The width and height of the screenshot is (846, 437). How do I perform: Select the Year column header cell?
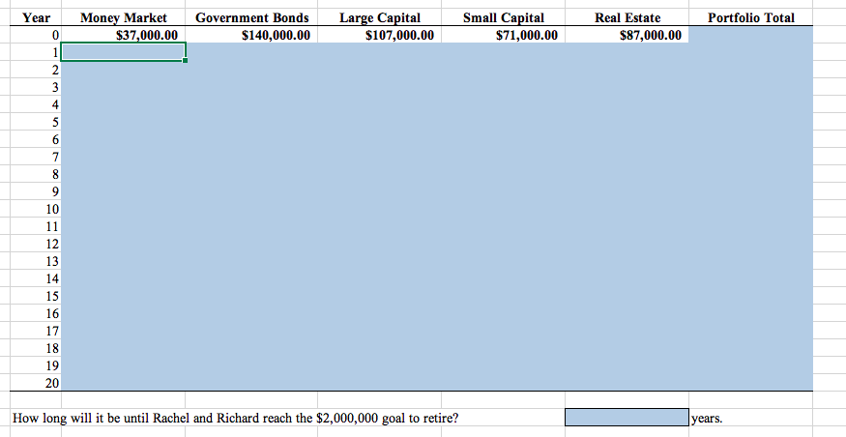coord(36,17)
